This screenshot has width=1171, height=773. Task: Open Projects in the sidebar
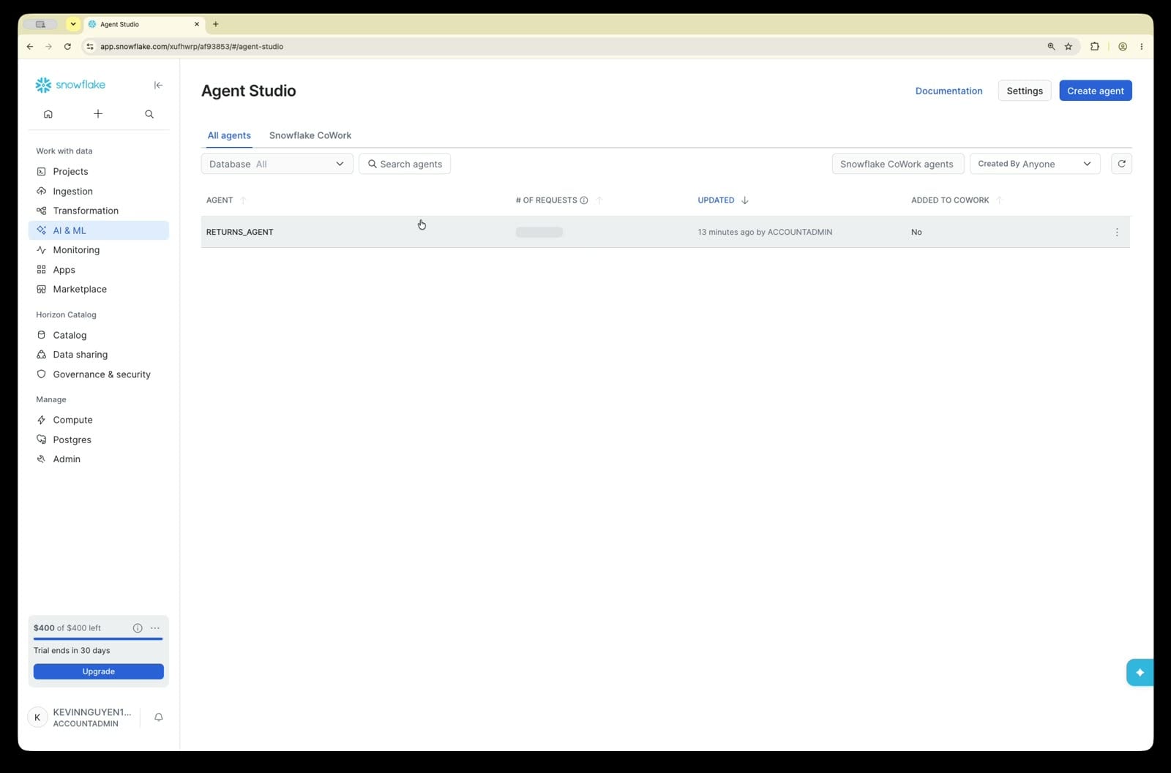click(99, 171)
